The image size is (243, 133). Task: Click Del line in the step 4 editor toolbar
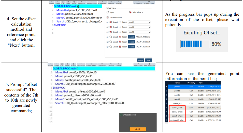pos(111,3)
